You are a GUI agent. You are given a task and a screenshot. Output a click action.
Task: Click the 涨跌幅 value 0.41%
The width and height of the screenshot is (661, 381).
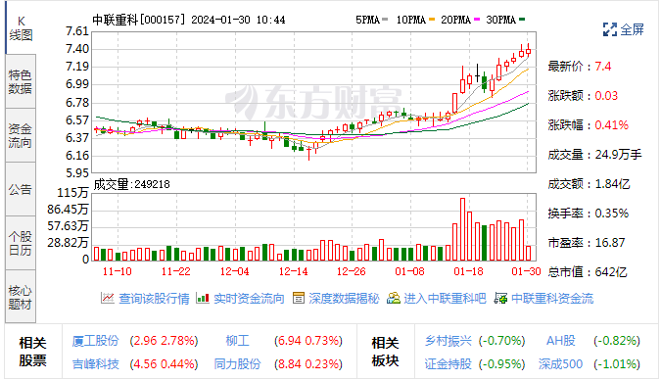(x=612, y=125)
